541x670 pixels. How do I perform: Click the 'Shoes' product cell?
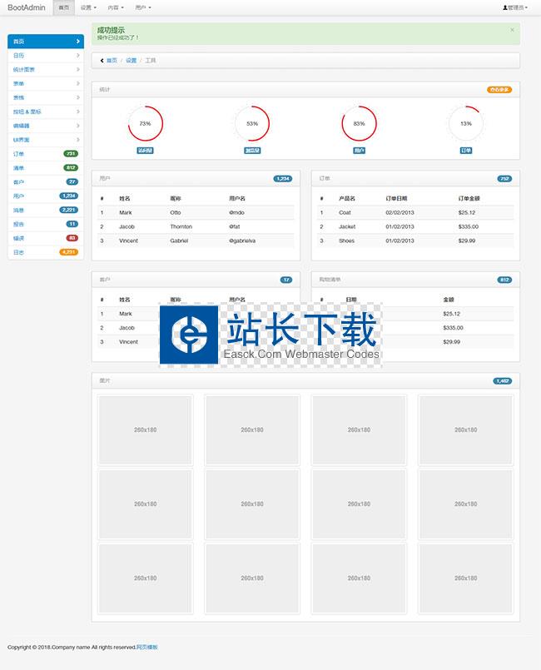346,241
